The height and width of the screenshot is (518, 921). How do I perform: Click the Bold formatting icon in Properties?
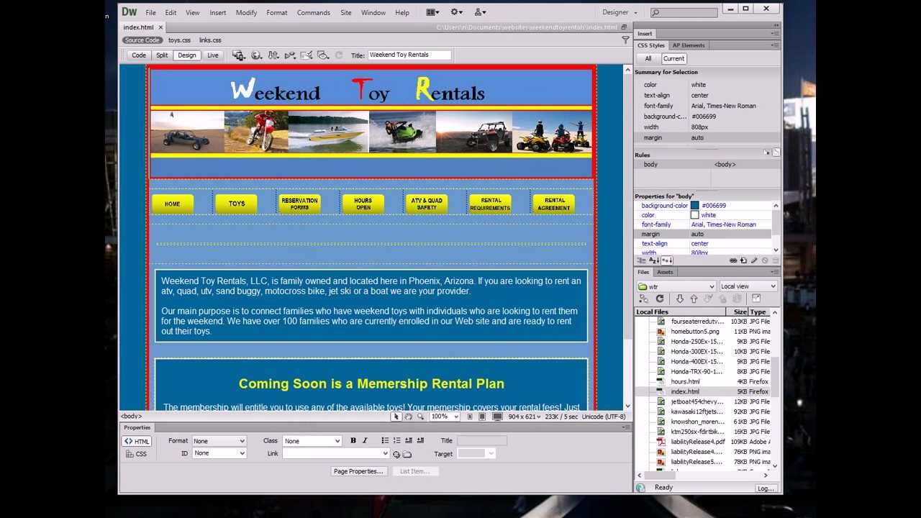353,441
